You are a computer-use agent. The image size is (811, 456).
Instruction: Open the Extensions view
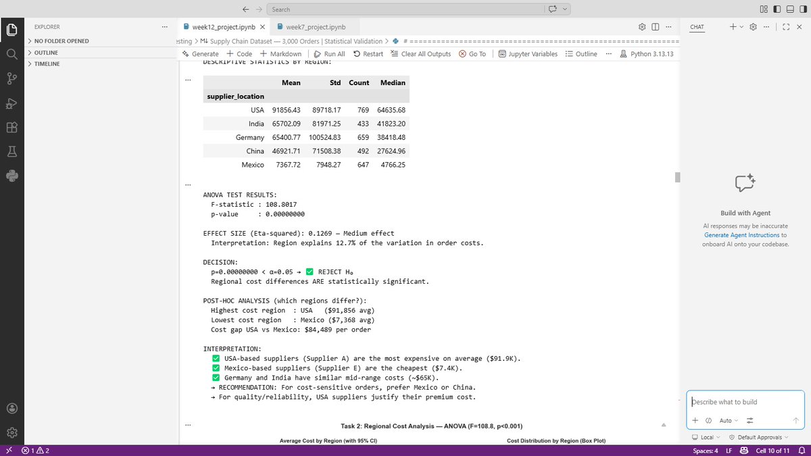coord(11,127)
